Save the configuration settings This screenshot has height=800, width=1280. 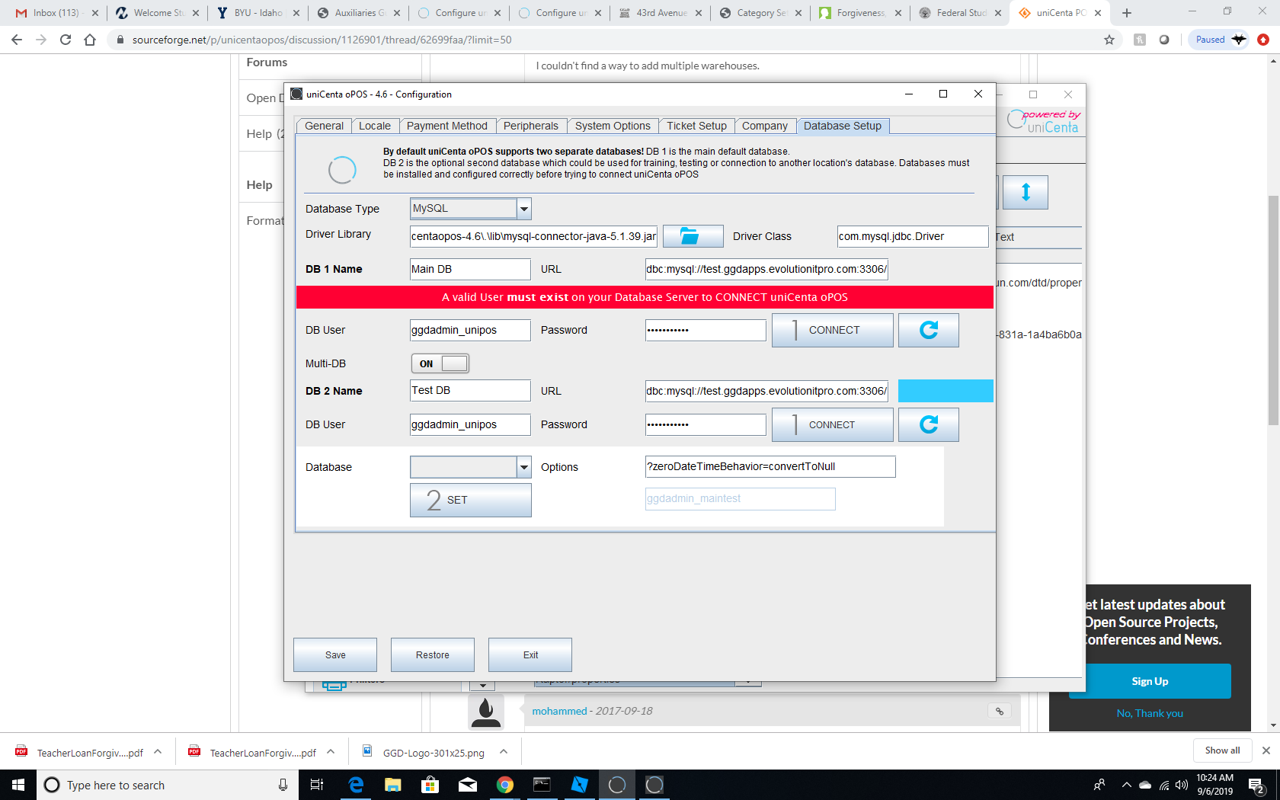[335, 654]
